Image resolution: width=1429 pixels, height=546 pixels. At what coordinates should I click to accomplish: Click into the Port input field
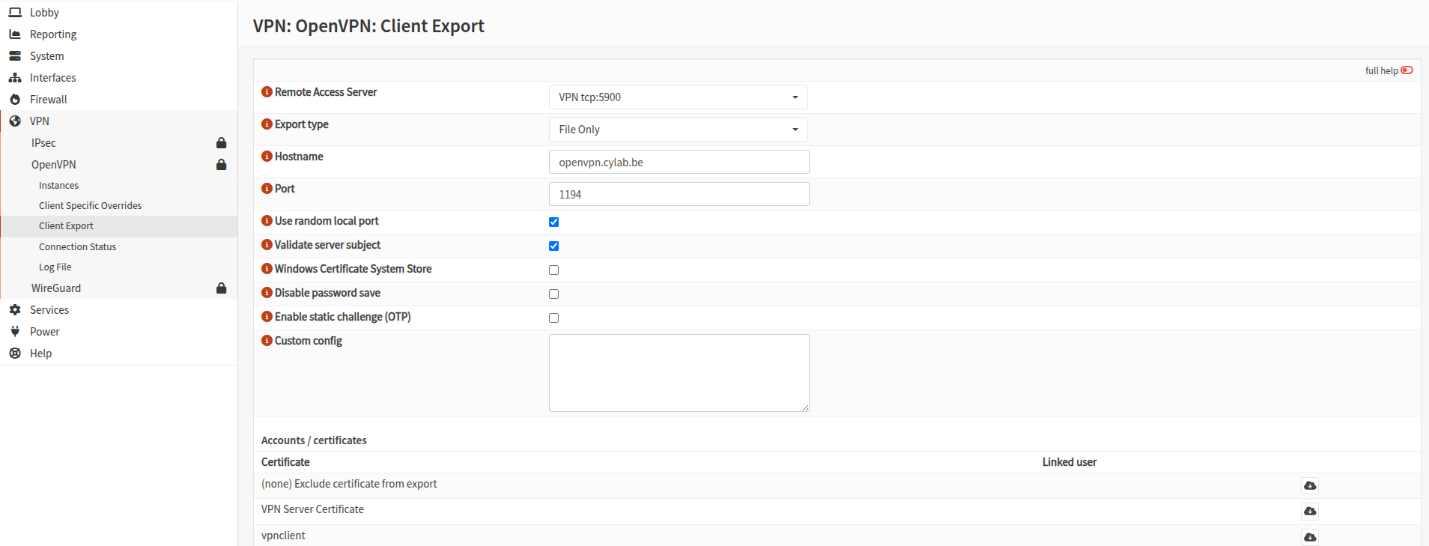(x=678, y=194)
